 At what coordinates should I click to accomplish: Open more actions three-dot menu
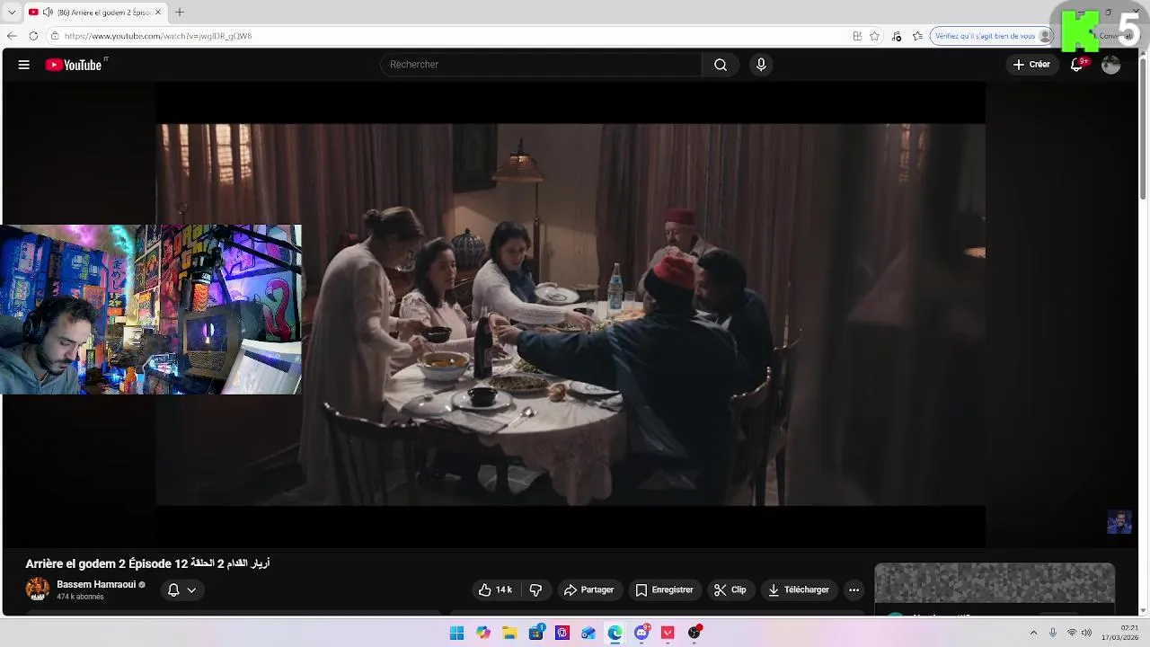coord(854,590)
